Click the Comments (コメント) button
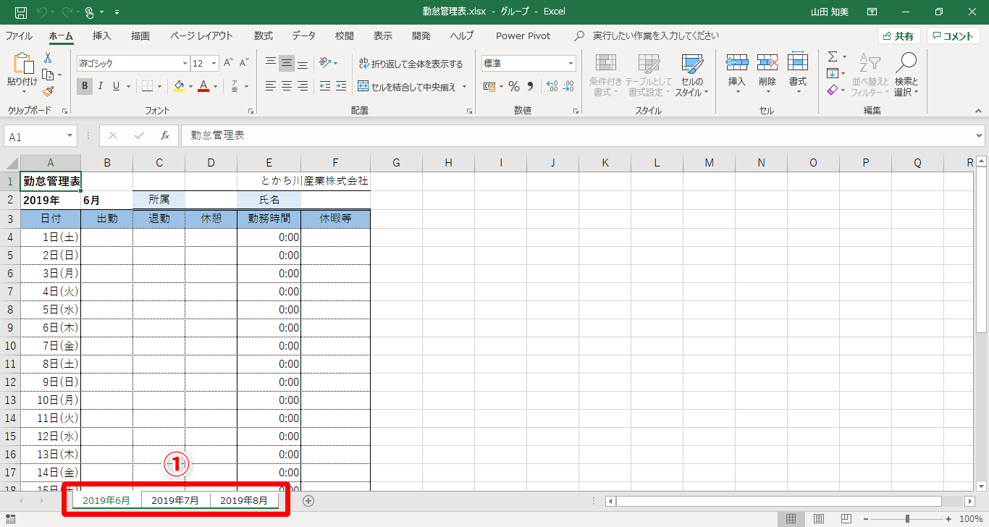The image size is (989, 527). 953,36
